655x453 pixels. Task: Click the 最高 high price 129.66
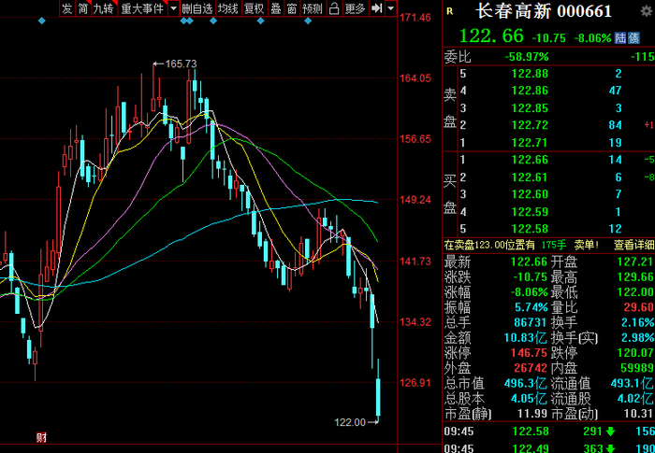(635, 277)
